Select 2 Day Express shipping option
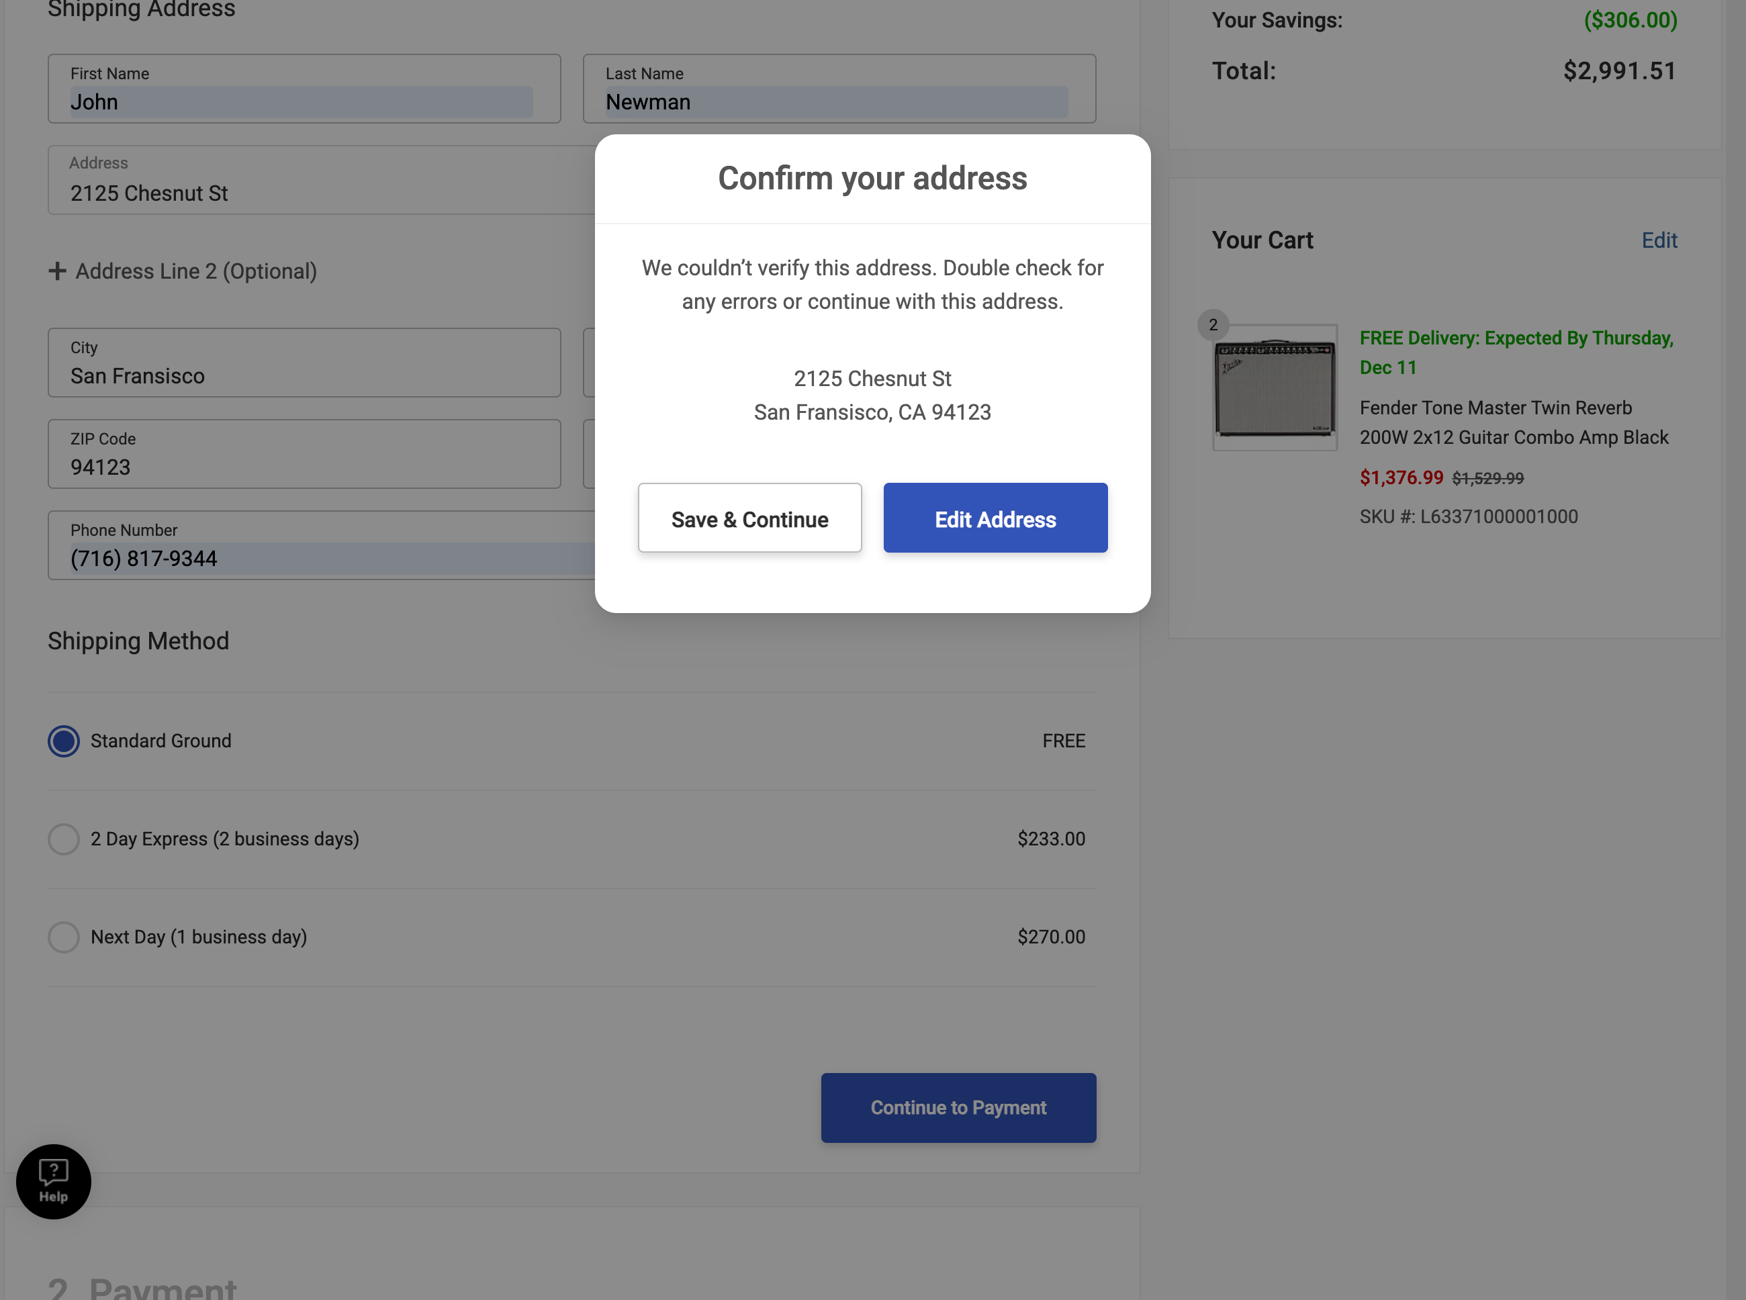The height and width of the screenshot is (1300, 1746). 64,839
